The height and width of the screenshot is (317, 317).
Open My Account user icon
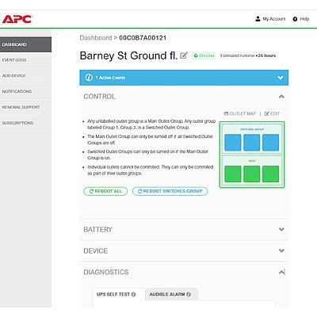(258, 19)
